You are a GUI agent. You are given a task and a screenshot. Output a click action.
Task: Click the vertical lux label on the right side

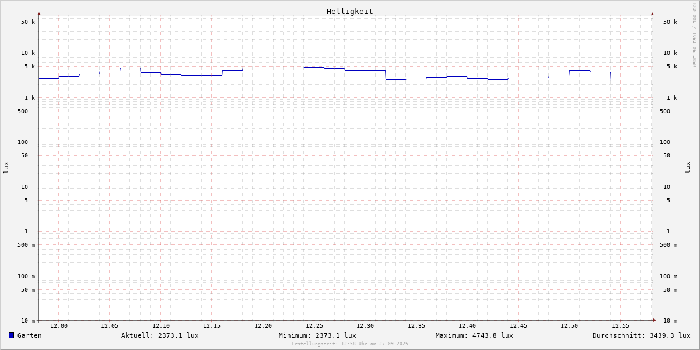coord(688,167)
